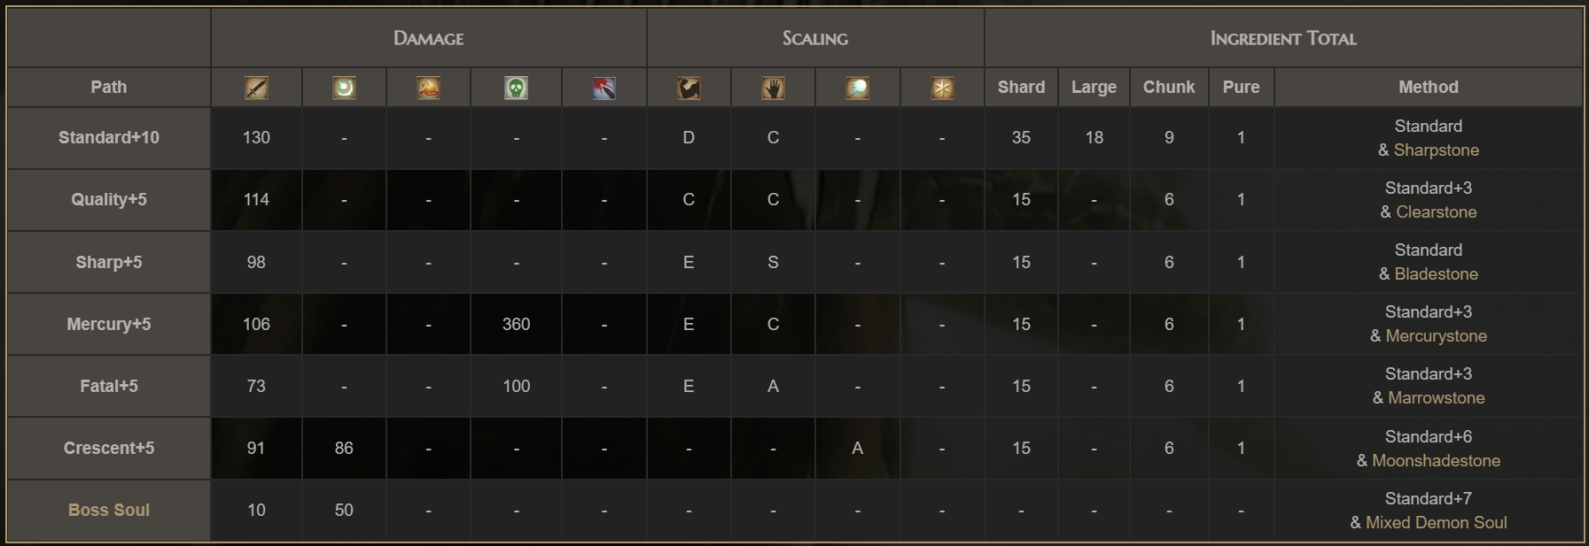Open the Clearstone link
Viewport: 1589px width, 546px height.
(1436, 212)
